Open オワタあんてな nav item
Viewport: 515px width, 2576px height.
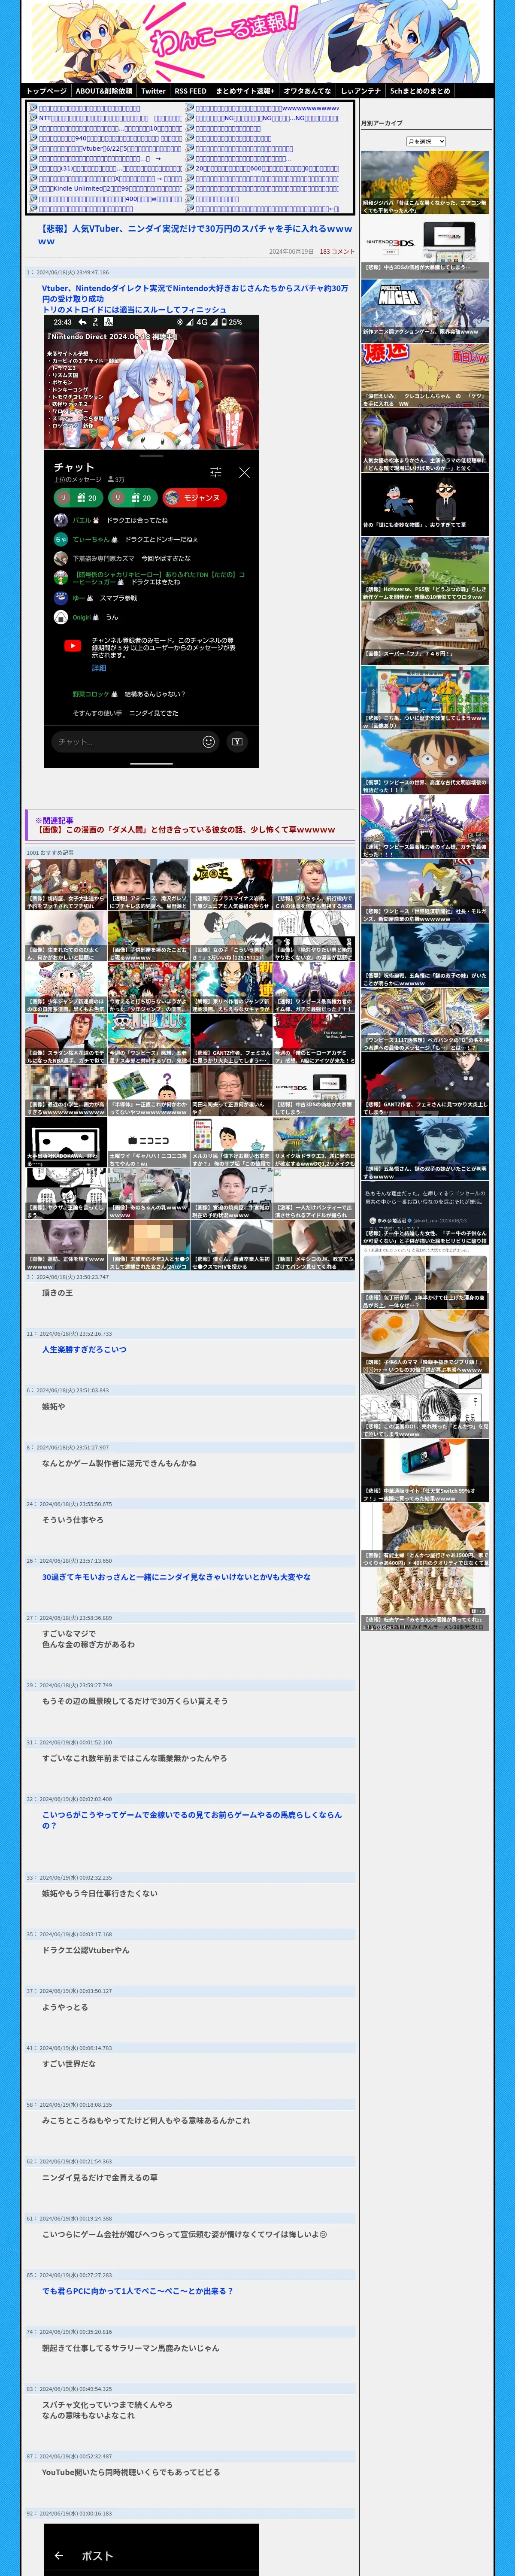307,91
